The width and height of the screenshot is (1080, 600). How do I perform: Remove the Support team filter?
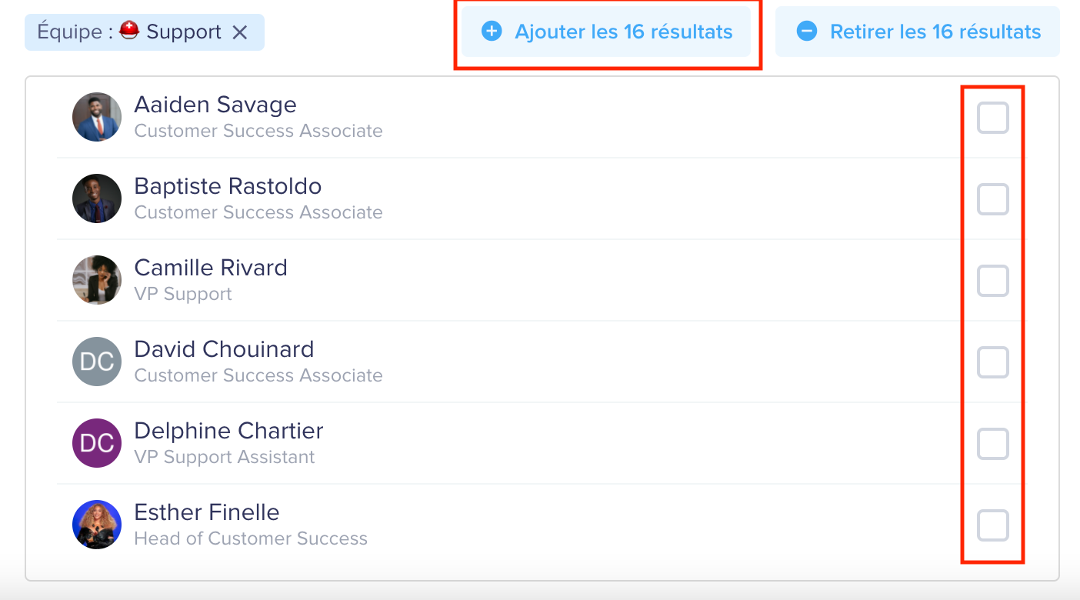point(240,32)
